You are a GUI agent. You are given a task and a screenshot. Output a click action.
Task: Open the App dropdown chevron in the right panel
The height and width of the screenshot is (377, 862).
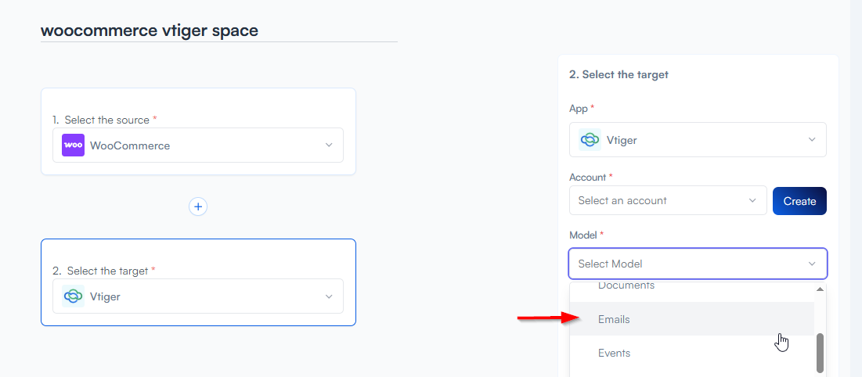coord(812,140)
